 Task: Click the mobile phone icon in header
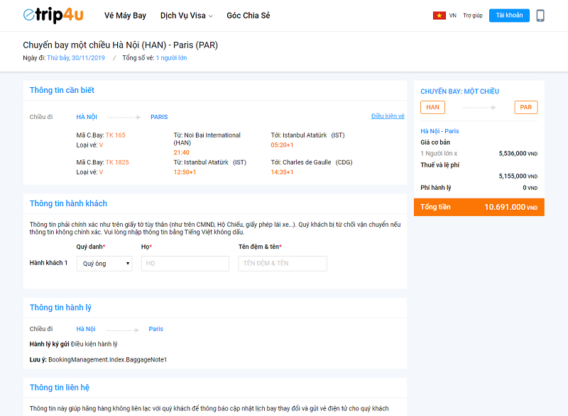pos(540,16)
